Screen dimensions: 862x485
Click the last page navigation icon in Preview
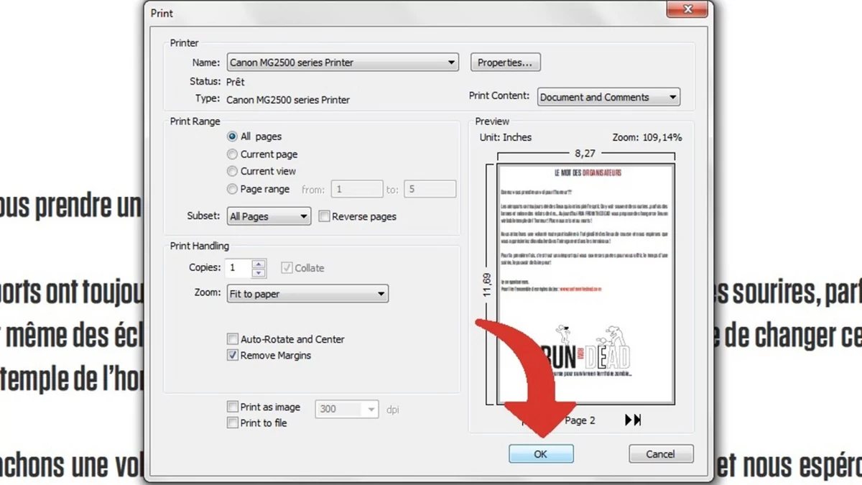632,420
